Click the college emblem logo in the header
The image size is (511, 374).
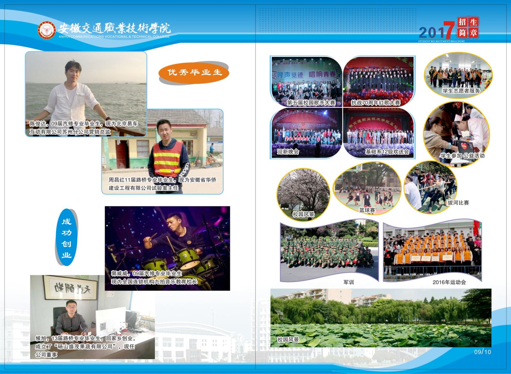(x=47, y=31)
